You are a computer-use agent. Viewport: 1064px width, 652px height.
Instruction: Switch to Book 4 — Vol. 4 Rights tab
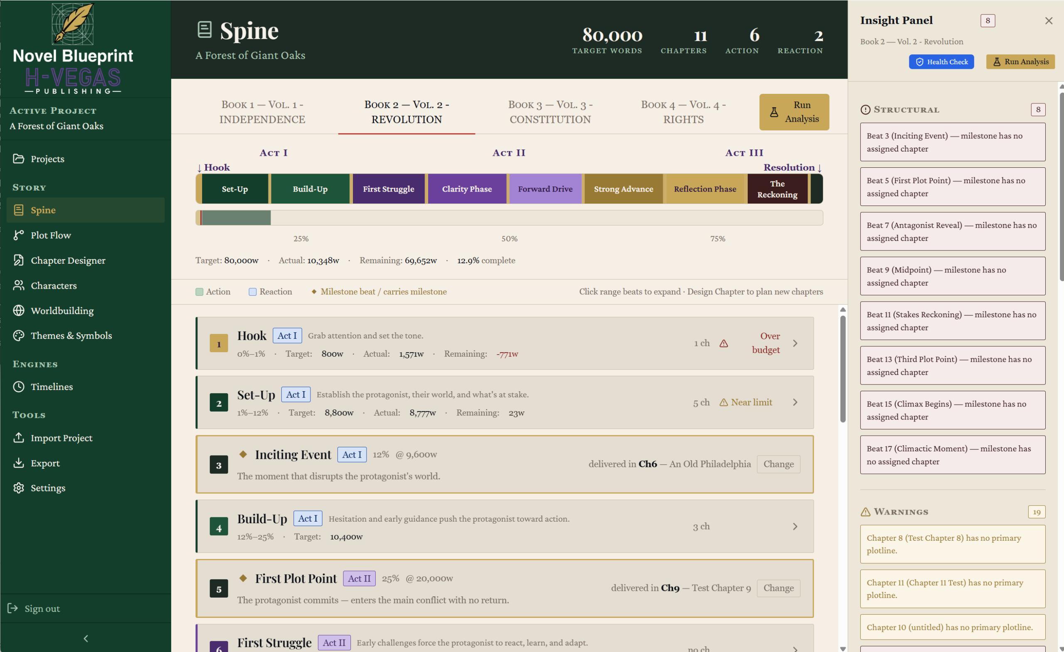point(683,112)
